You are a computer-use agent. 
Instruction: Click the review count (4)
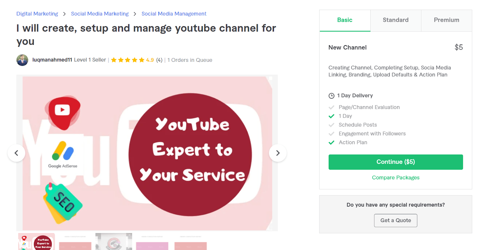pyautogui.click(x=159, y=60)
